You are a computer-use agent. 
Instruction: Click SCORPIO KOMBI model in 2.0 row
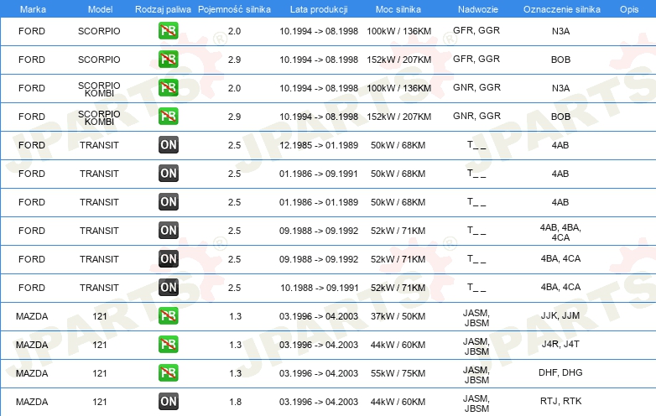99,89
